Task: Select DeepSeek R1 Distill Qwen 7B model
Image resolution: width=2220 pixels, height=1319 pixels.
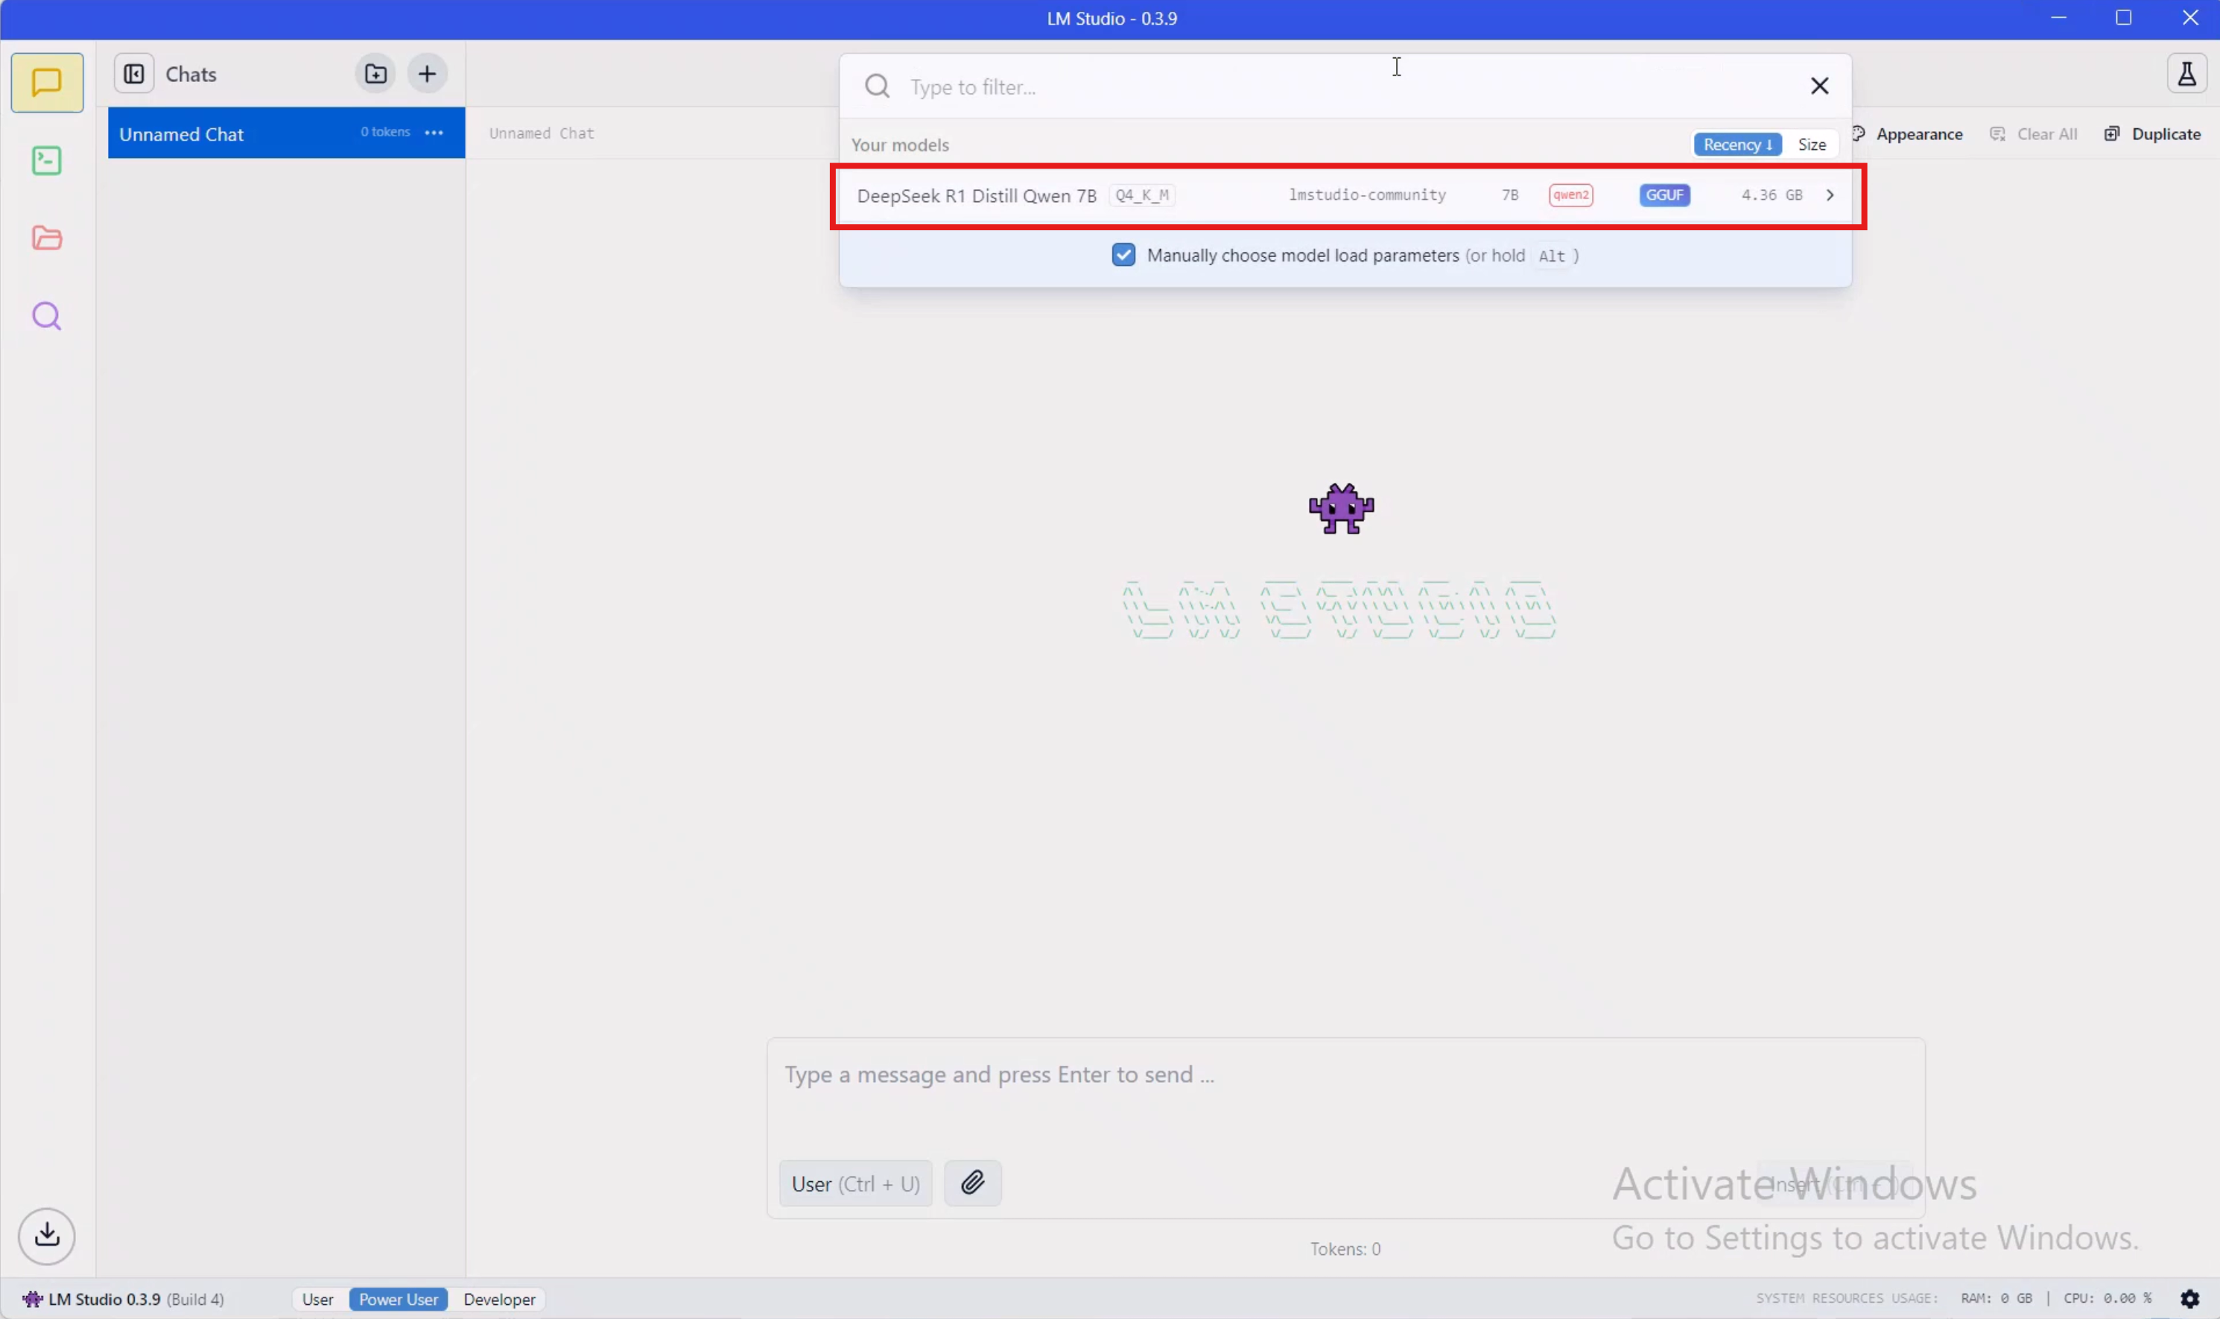Action: click(x=1348, y=195)
